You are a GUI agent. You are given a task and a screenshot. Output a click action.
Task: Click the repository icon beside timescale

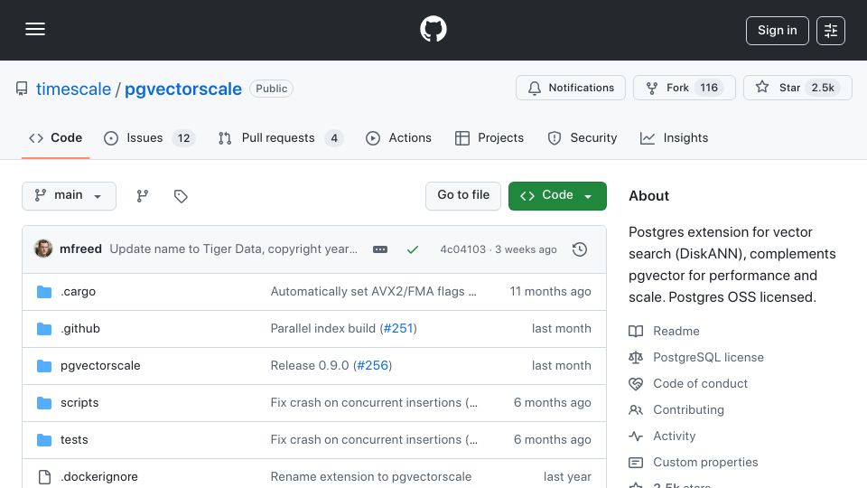pos(22,89)
